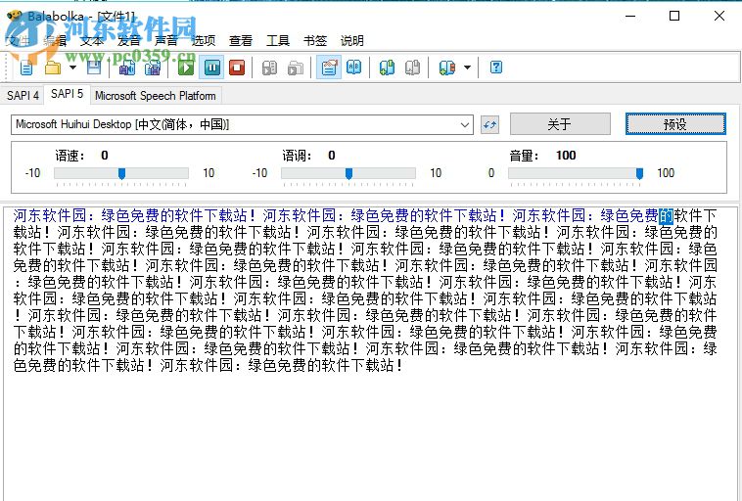Viewport: 742px width, 501px height.
Task: Open the Microsoft Huihui Desktop voice dropdown
Action: click(x=242, y=124)
